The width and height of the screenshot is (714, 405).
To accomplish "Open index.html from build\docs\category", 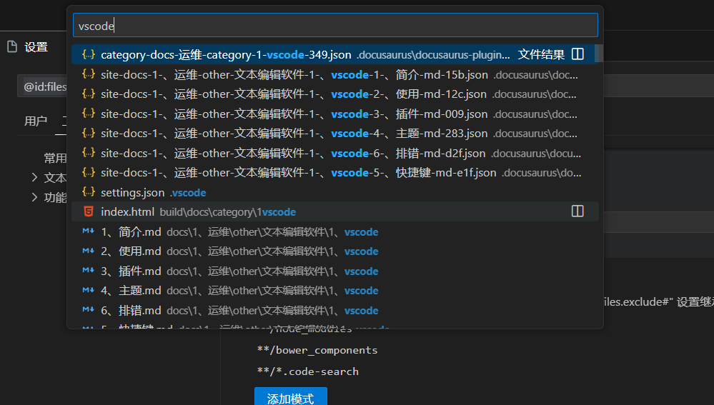I will 334,212.
